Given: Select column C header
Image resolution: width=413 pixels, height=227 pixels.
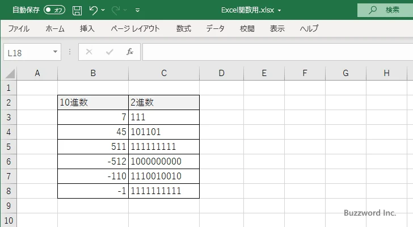Looking at the screenshot, I should click(x=163, y=73).
